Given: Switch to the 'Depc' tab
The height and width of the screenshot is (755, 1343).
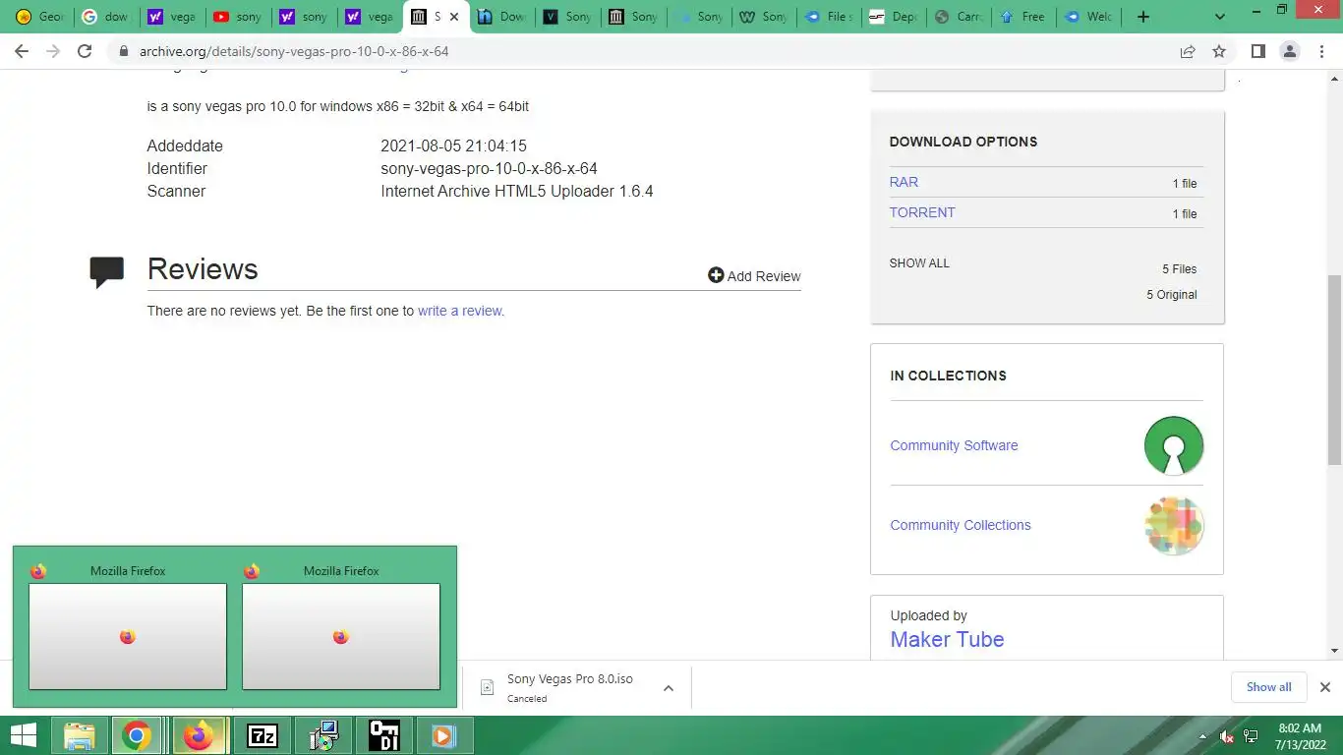Looking at the screenshot, I should pyautogui.click(x=895, y=17).
